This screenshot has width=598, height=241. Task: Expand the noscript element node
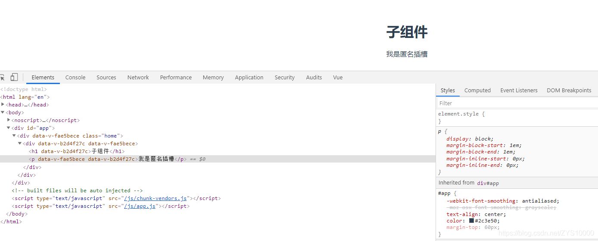[9, 120]
